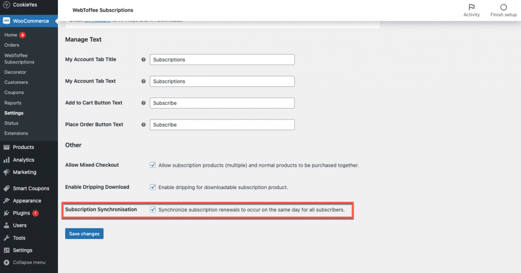Expand the Plugins menu item
Image resolution: width=521 pixels, height=273 pixels.
tap(21, 213)
